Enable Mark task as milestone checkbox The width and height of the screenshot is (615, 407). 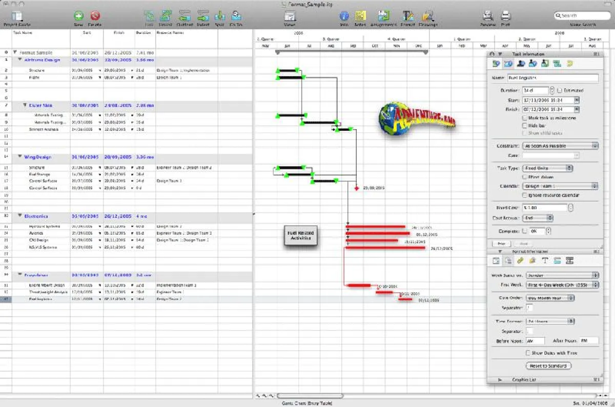coord(523,118)
